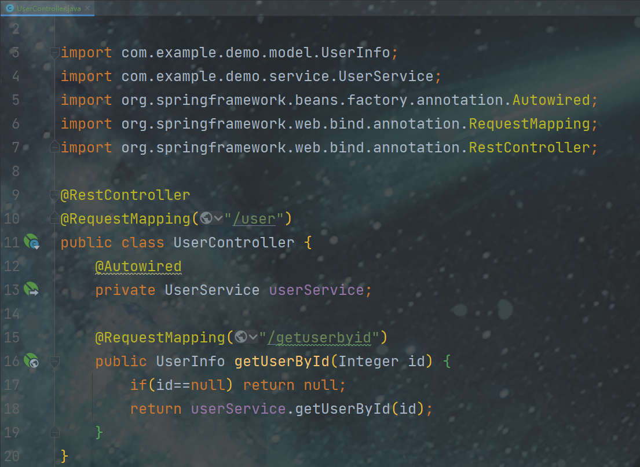The height and width of the screenshot is (467, 640).
Task: Click the request mapping gutter icon, line 16
Action: point(31,360)
